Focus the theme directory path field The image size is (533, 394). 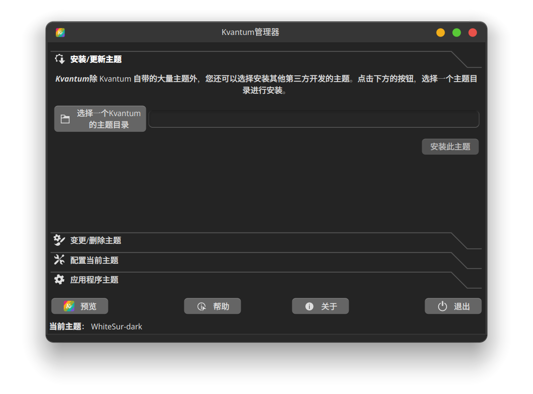pos(314,119)
